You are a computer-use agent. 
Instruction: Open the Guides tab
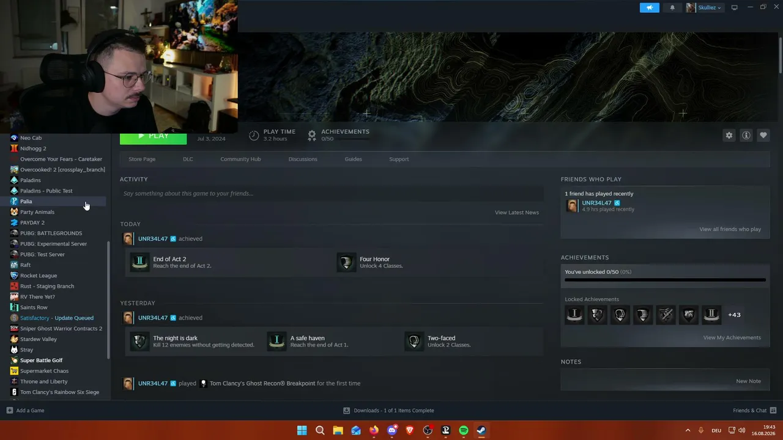[x=353, y=159]
